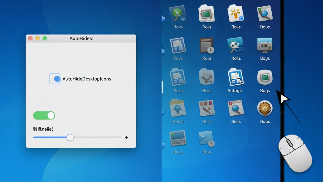Click the AutoHides! window title bar
Viewport: 323px width, 182px height.
tap(81, 38)
